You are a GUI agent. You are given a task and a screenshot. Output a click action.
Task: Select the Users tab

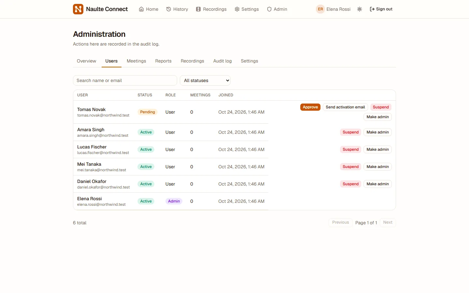[x=111, y=61]
